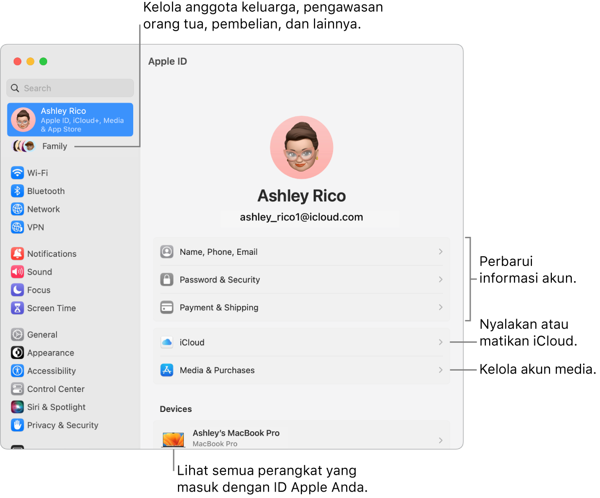Open Screen Time via hourglass icon
Image resolution: width=600 pixels, height=498 pixels.
pyautogui.click(x=18, y=308)
